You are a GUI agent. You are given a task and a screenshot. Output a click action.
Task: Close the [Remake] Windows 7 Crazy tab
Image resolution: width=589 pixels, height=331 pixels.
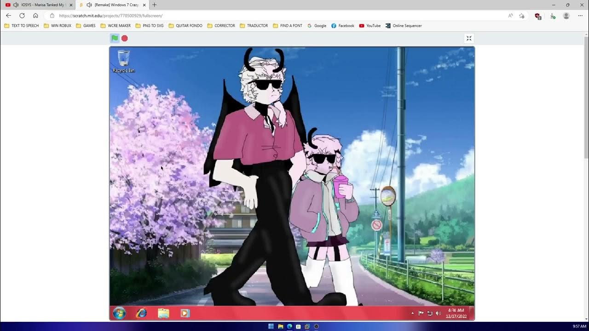(144, 5)
